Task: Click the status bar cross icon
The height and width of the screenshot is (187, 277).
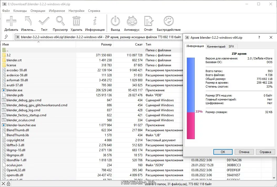Action: coord(3,184)
